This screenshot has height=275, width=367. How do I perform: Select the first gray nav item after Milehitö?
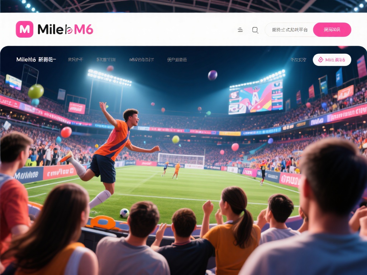tap(75, 60)
